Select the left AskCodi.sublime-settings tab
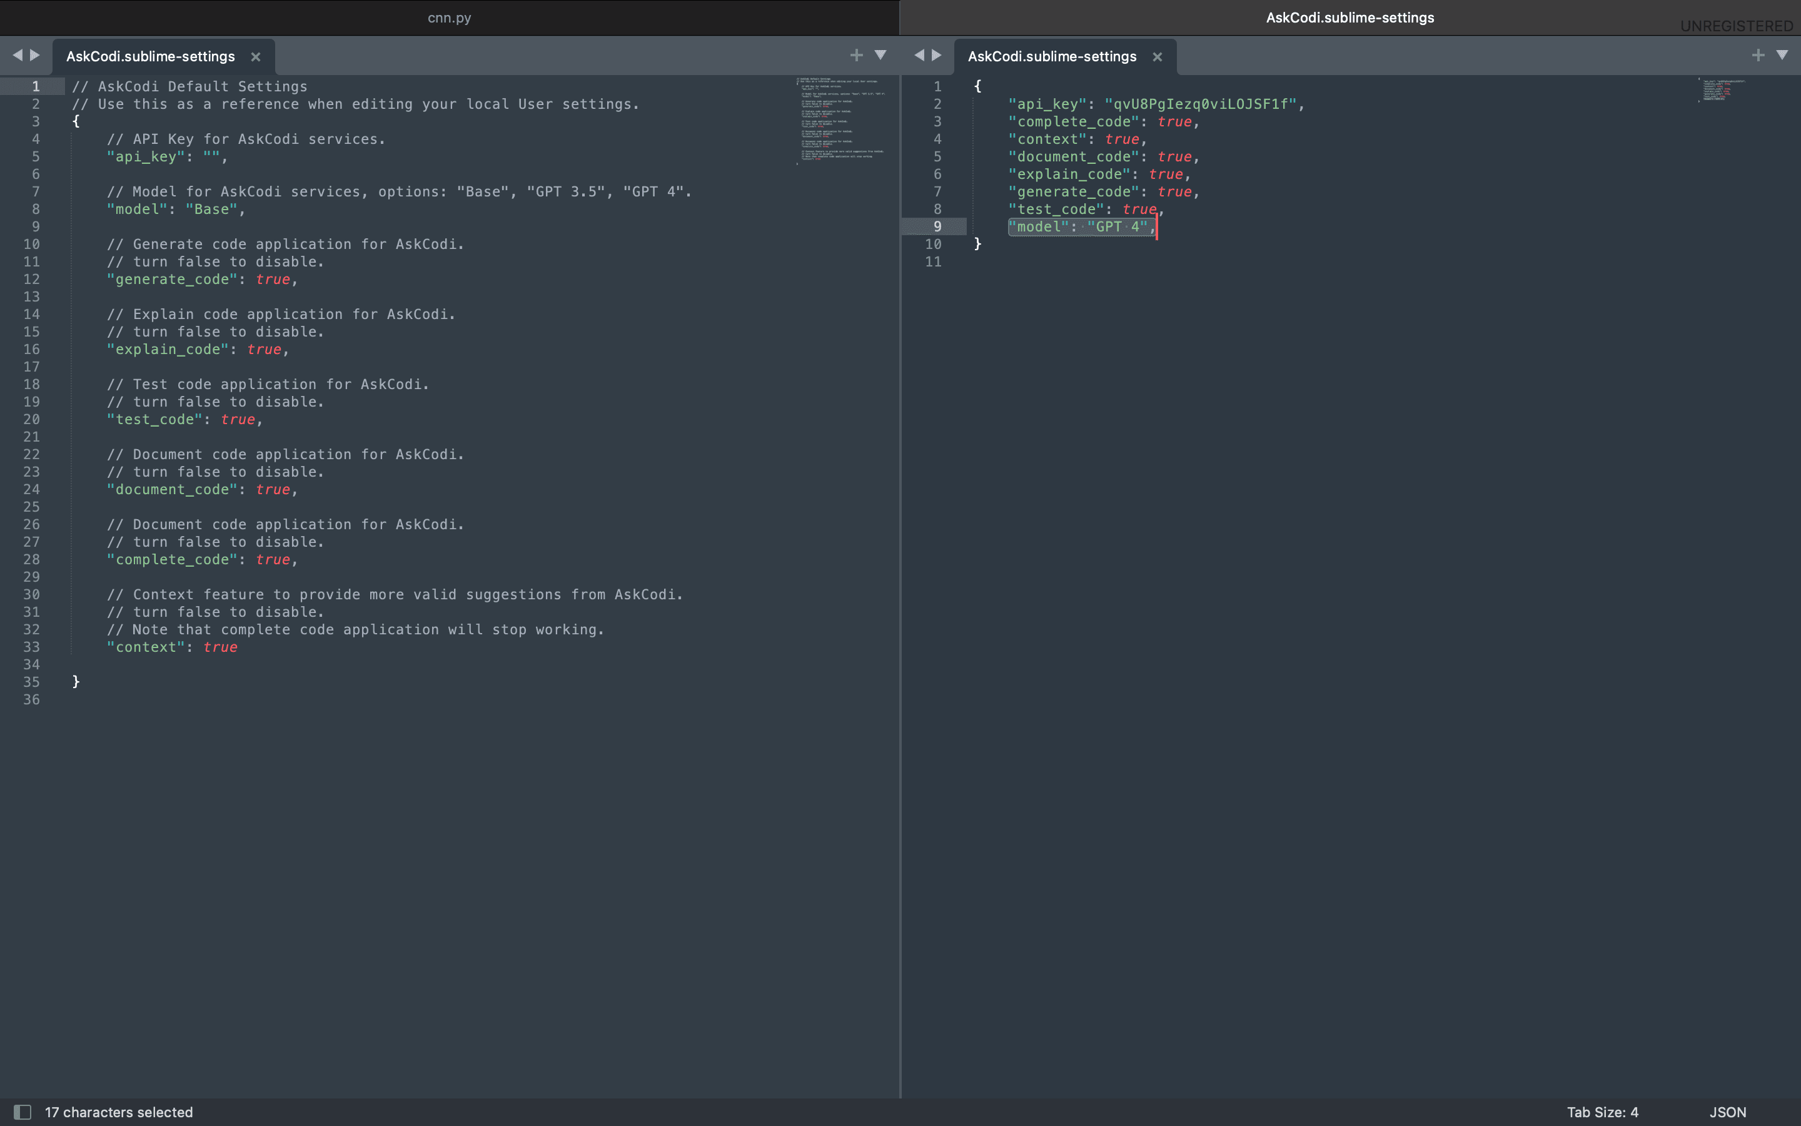The height and width of the screenshot is (1126, 1801). click(x=150, y=56)
